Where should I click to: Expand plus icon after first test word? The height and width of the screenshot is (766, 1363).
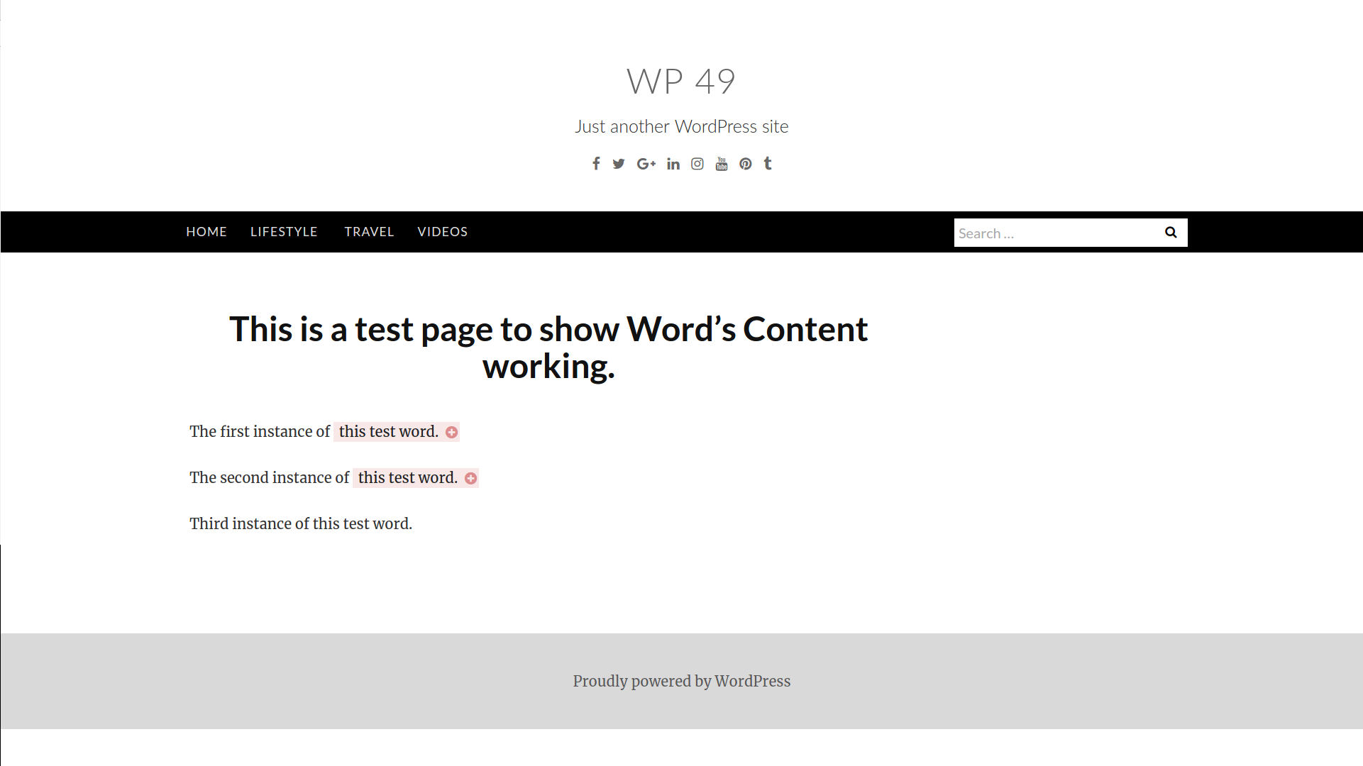pyautogui.click(x=451, y=432)
